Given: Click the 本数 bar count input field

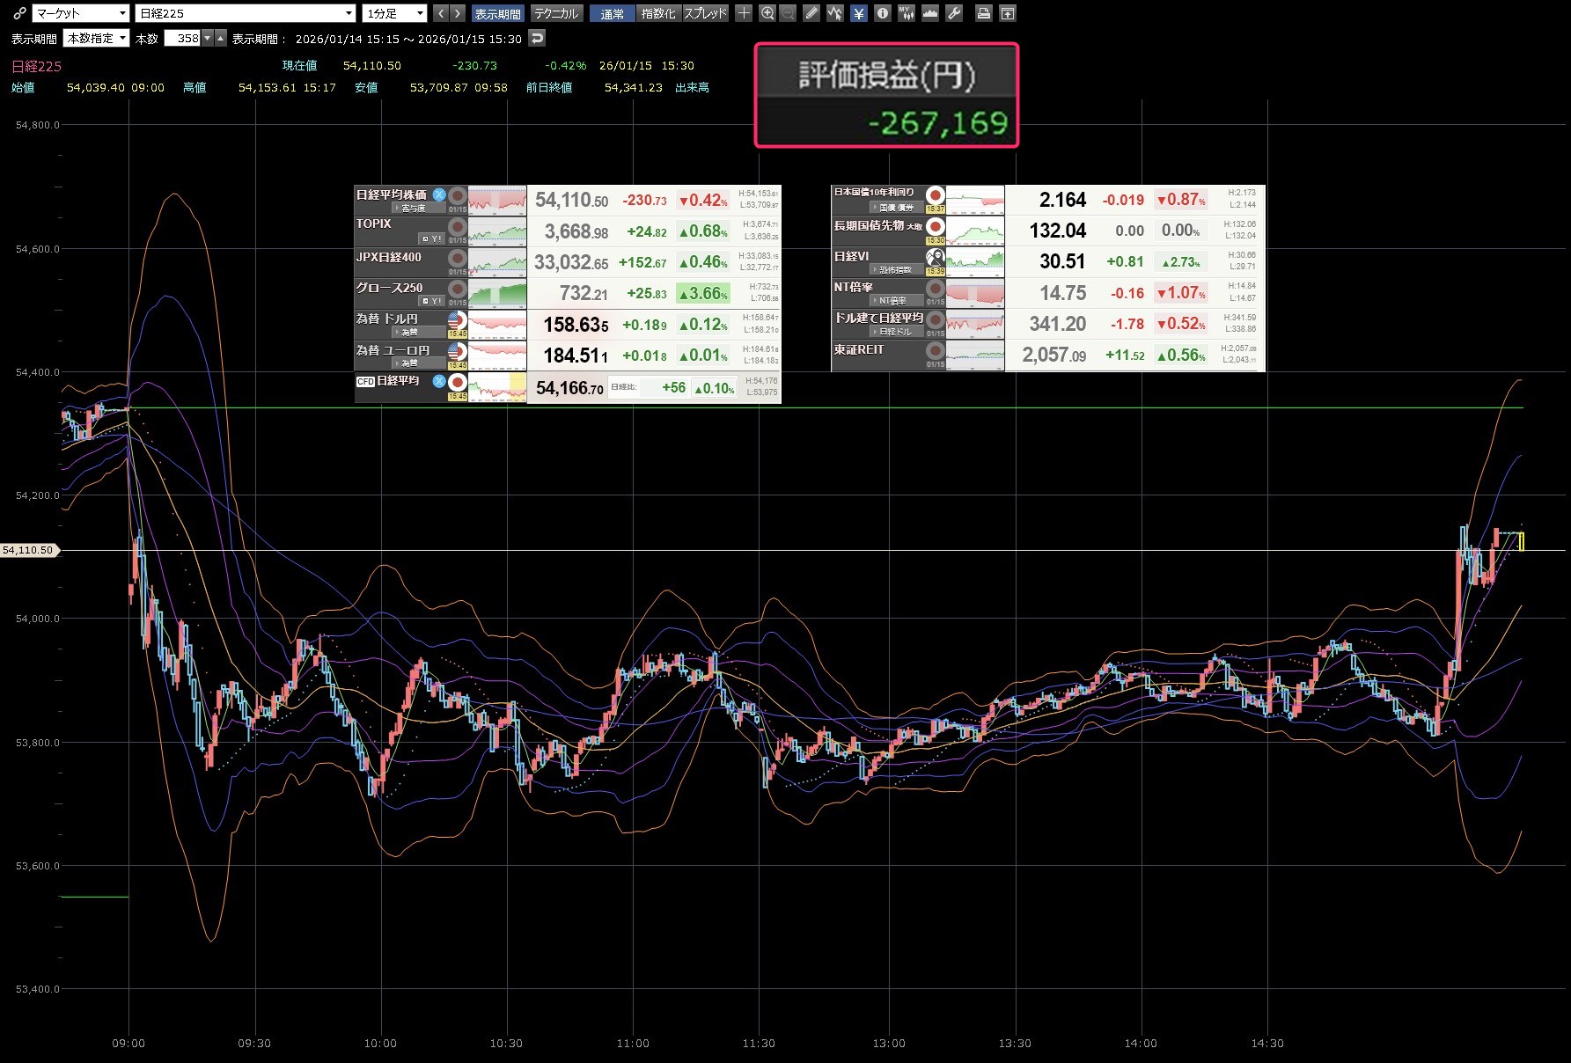Looking at the screenshot, I should (x=183, y=38).
